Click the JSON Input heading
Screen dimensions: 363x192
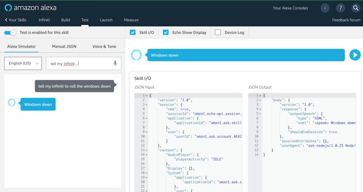coord(144,87)
